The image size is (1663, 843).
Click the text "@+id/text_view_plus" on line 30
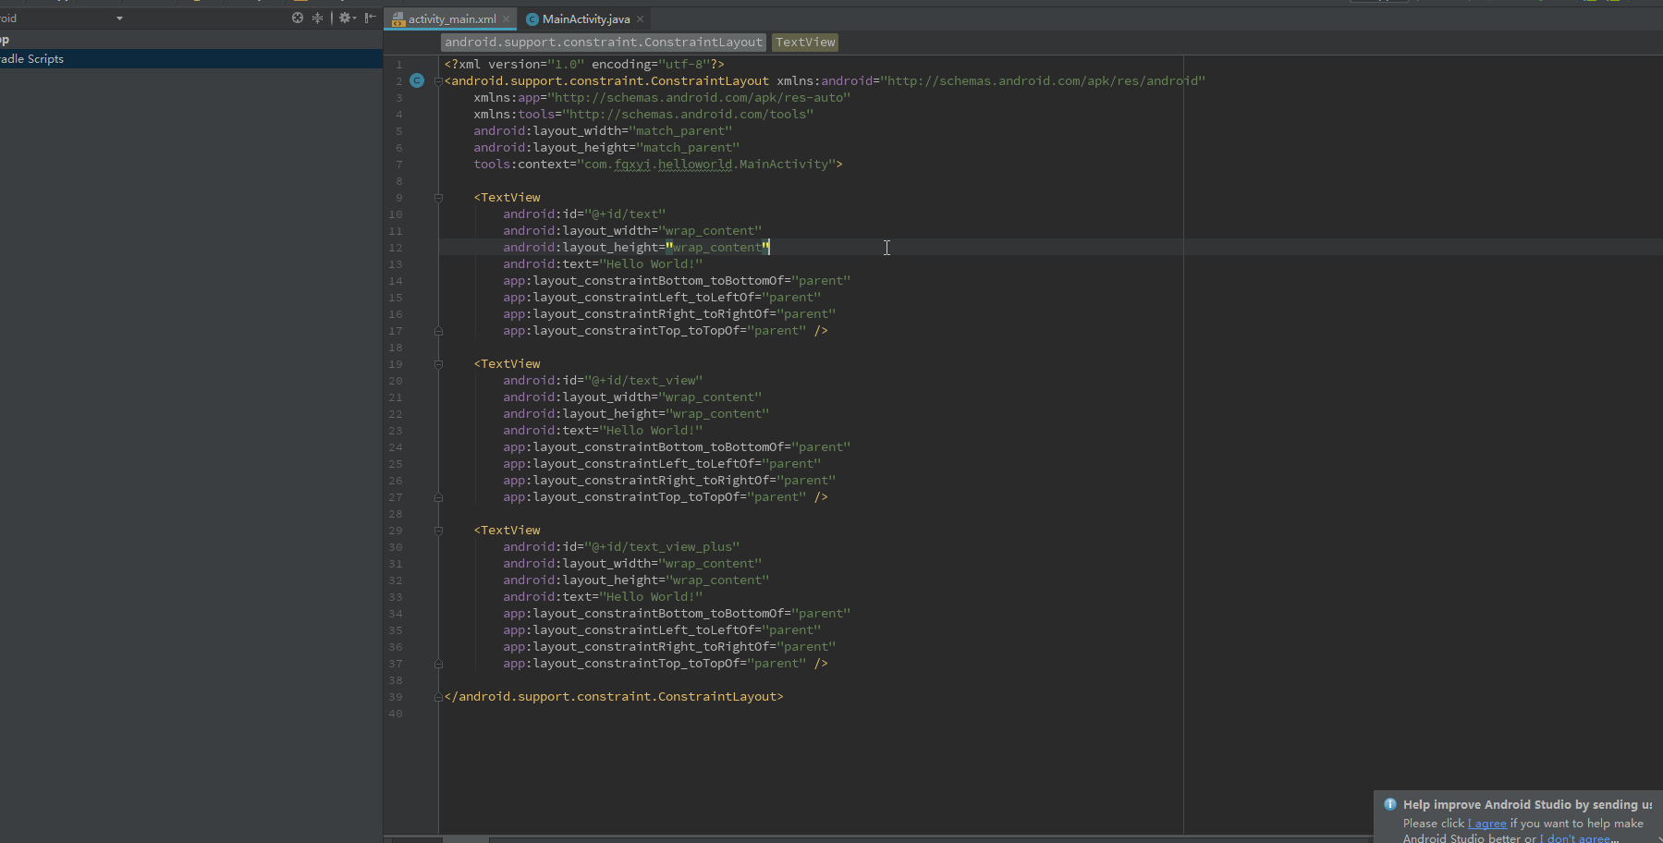point(662,546)
